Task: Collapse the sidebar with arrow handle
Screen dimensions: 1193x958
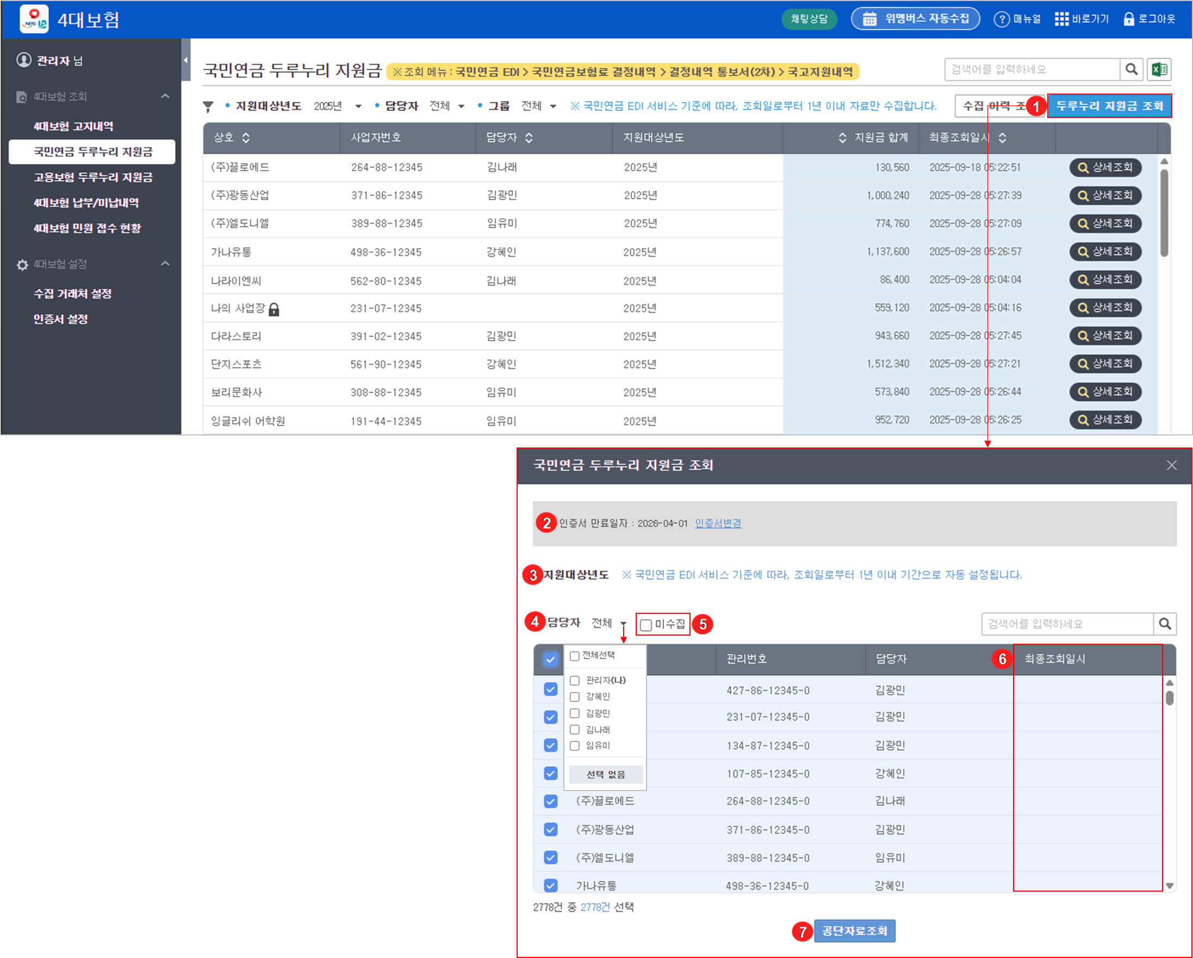Action: tap(186, 60)
